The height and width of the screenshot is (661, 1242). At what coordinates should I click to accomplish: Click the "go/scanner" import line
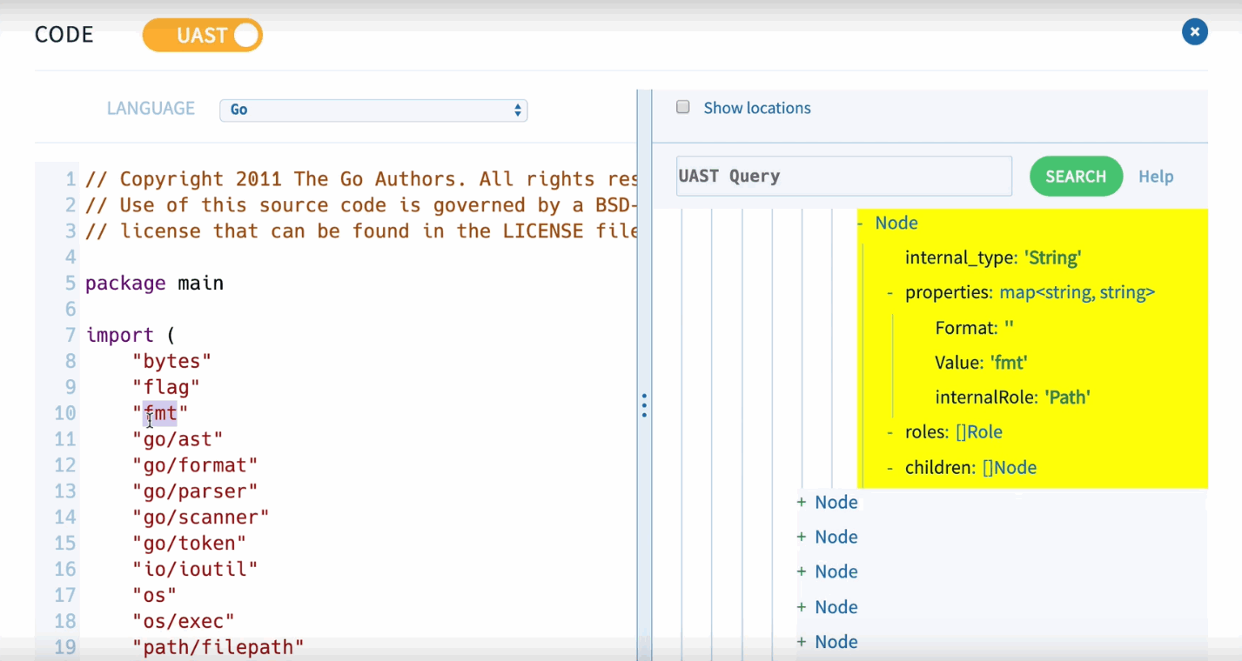[201, 517]
